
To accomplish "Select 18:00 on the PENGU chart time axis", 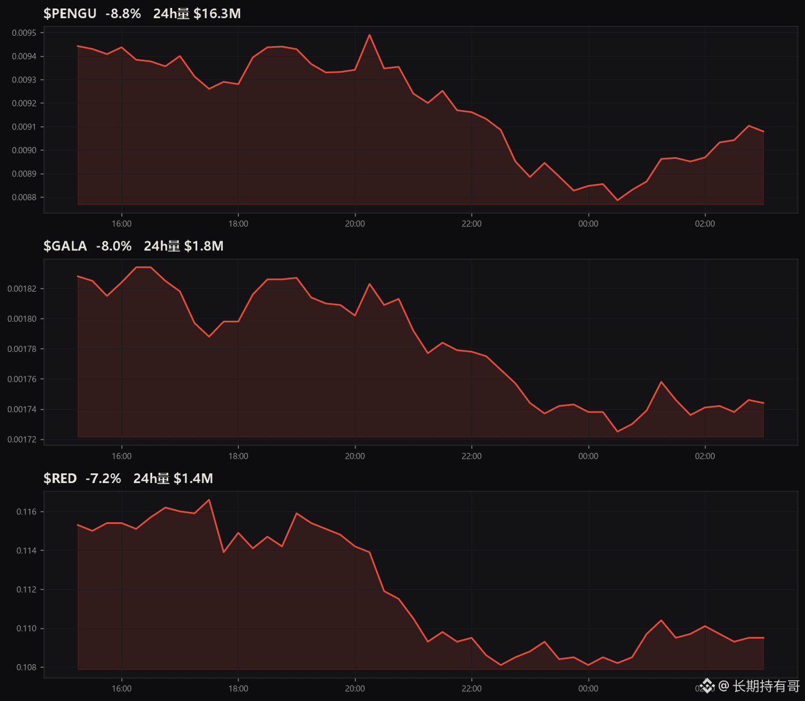I will tap(238, 224).
